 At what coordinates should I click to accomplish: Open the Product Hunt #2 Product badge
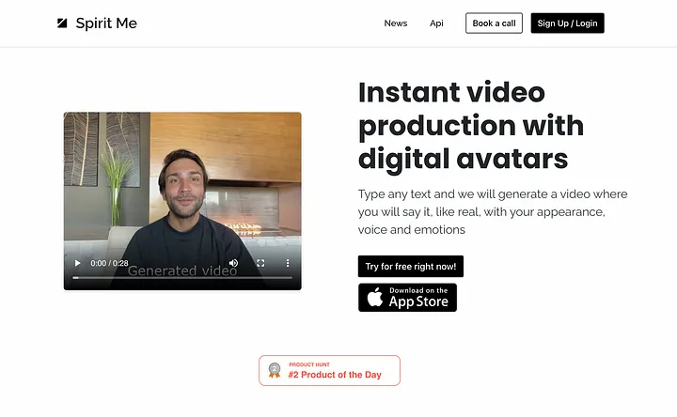329,370
